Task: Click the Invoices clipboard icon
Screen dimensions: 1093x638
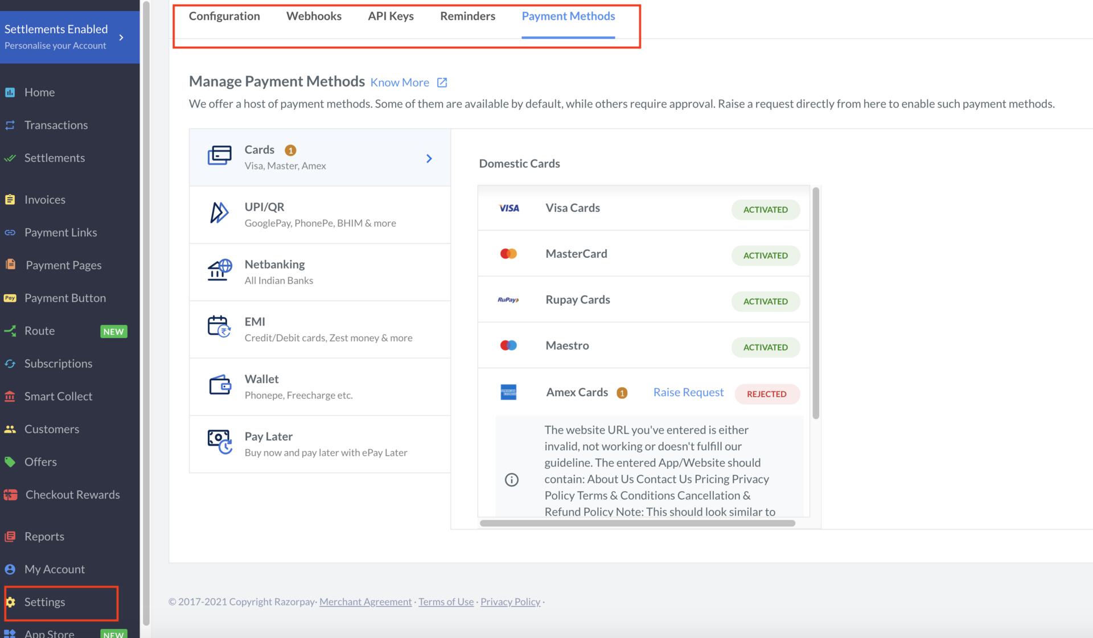Action: tap(10, 200)
